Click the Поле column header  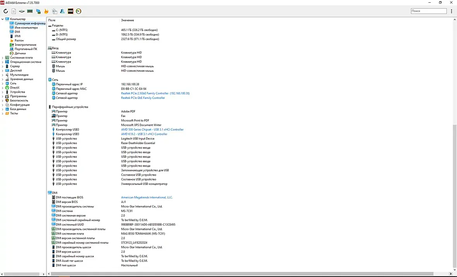52,20
